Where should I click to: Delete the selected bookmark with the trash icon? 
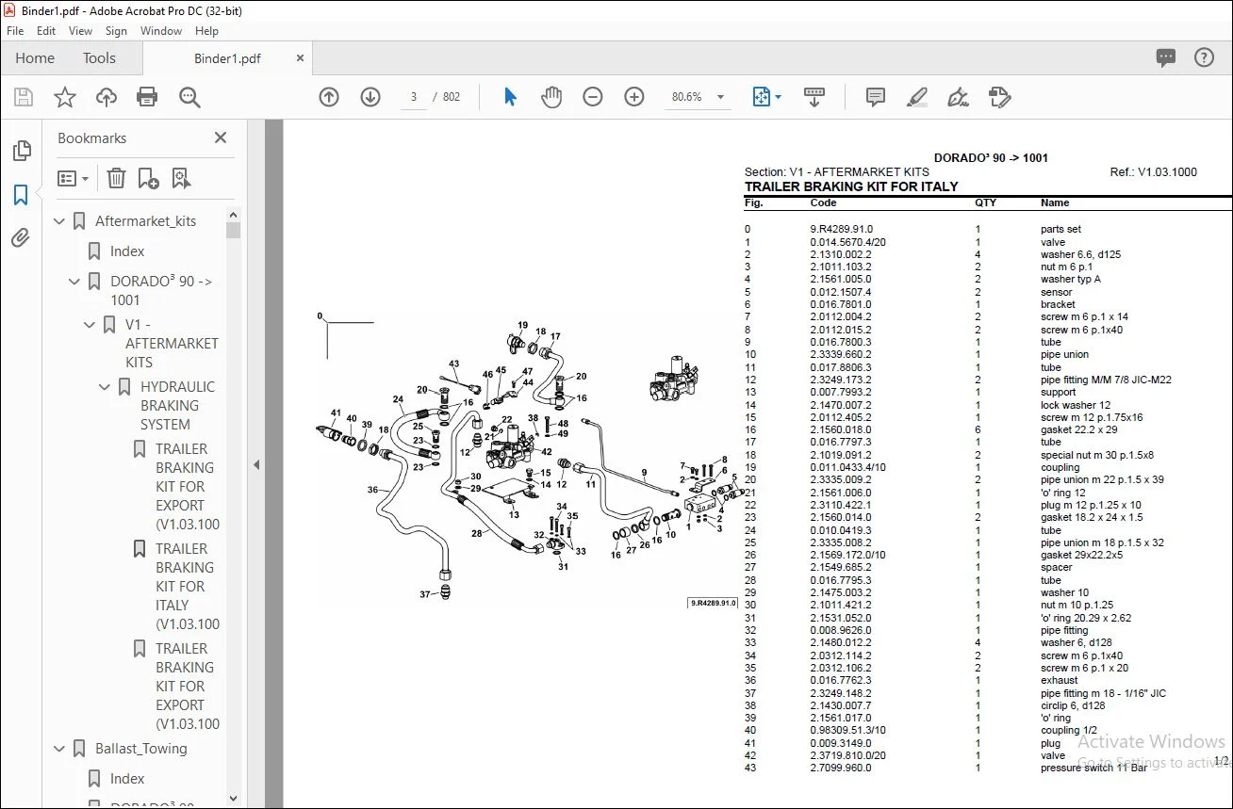(116, 178)
